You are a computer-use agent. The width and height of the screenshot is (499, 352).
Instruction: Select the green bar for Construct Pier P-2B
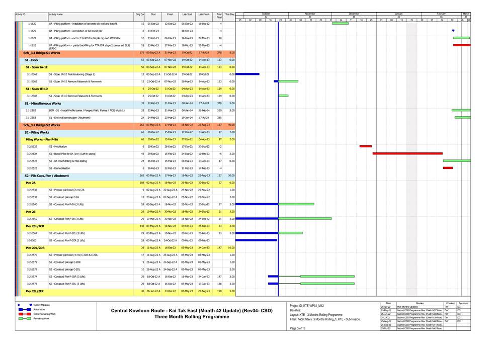pyautogui.click(x=305, y=219)
